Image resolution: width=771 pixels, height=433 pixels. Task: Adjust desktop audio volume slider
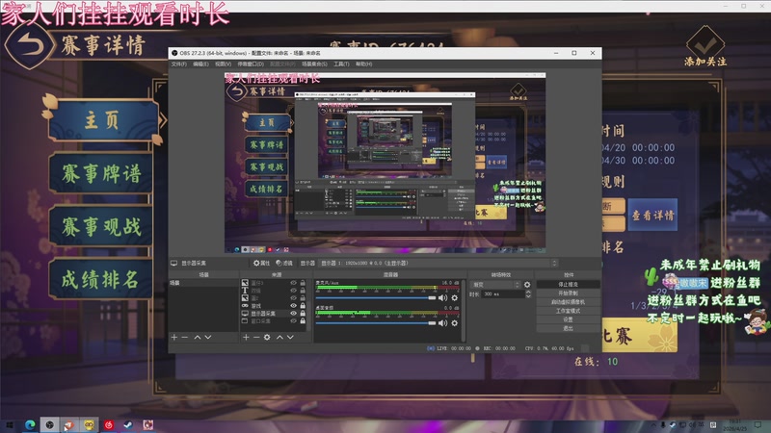coord(376,322)
